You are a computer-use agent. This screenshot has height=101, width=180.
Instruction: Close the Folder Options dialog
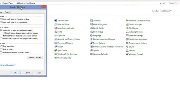44,6
